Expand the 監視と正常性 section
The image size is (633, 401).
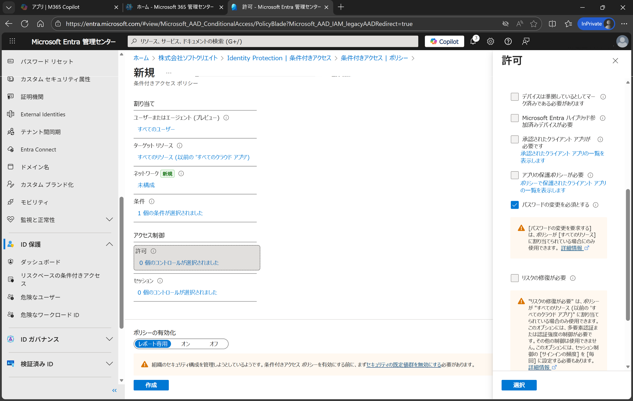(x=109, y=219)
